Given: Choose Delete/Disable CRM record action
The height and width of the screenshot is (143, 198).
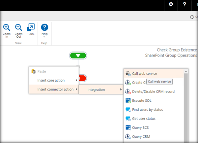Looking at the screenshot, I should tap(154, 91).
